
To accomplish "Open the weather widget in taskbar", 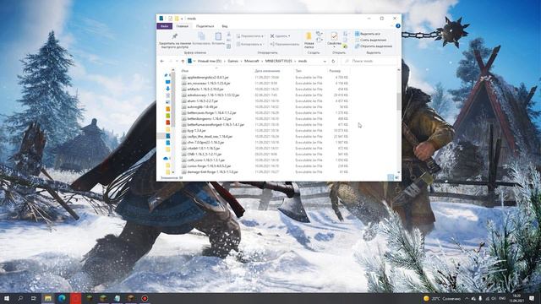I will (x=442, y=298).
